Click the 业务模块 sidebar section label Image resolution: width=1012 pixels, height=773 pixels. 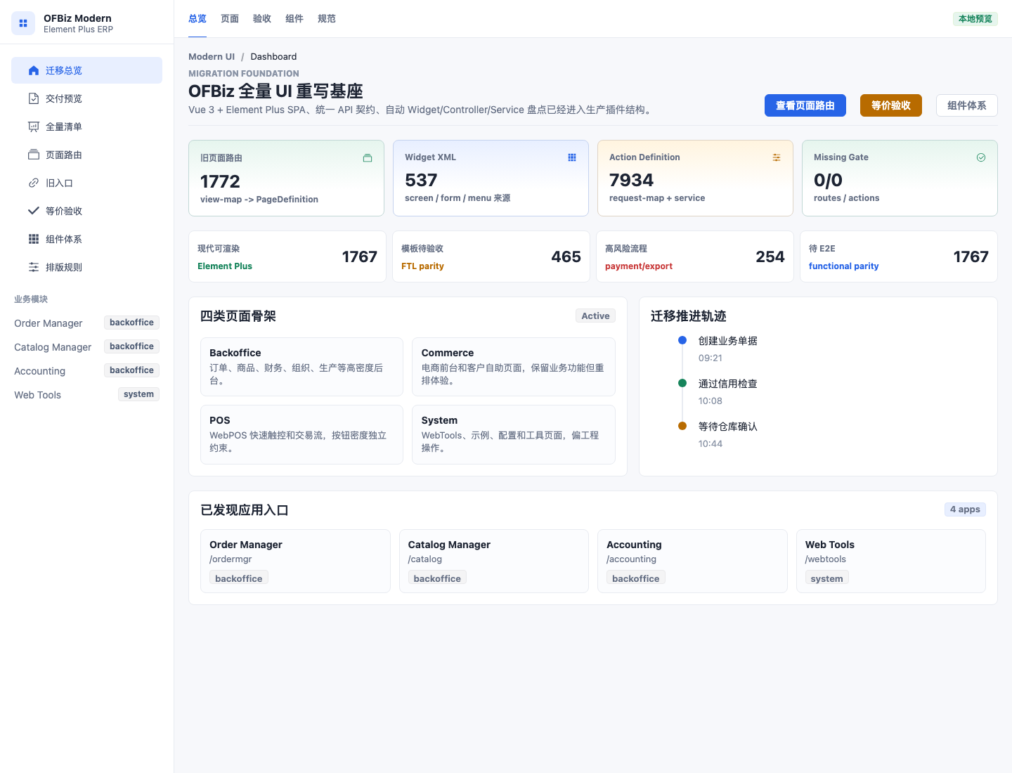(31, 299)
